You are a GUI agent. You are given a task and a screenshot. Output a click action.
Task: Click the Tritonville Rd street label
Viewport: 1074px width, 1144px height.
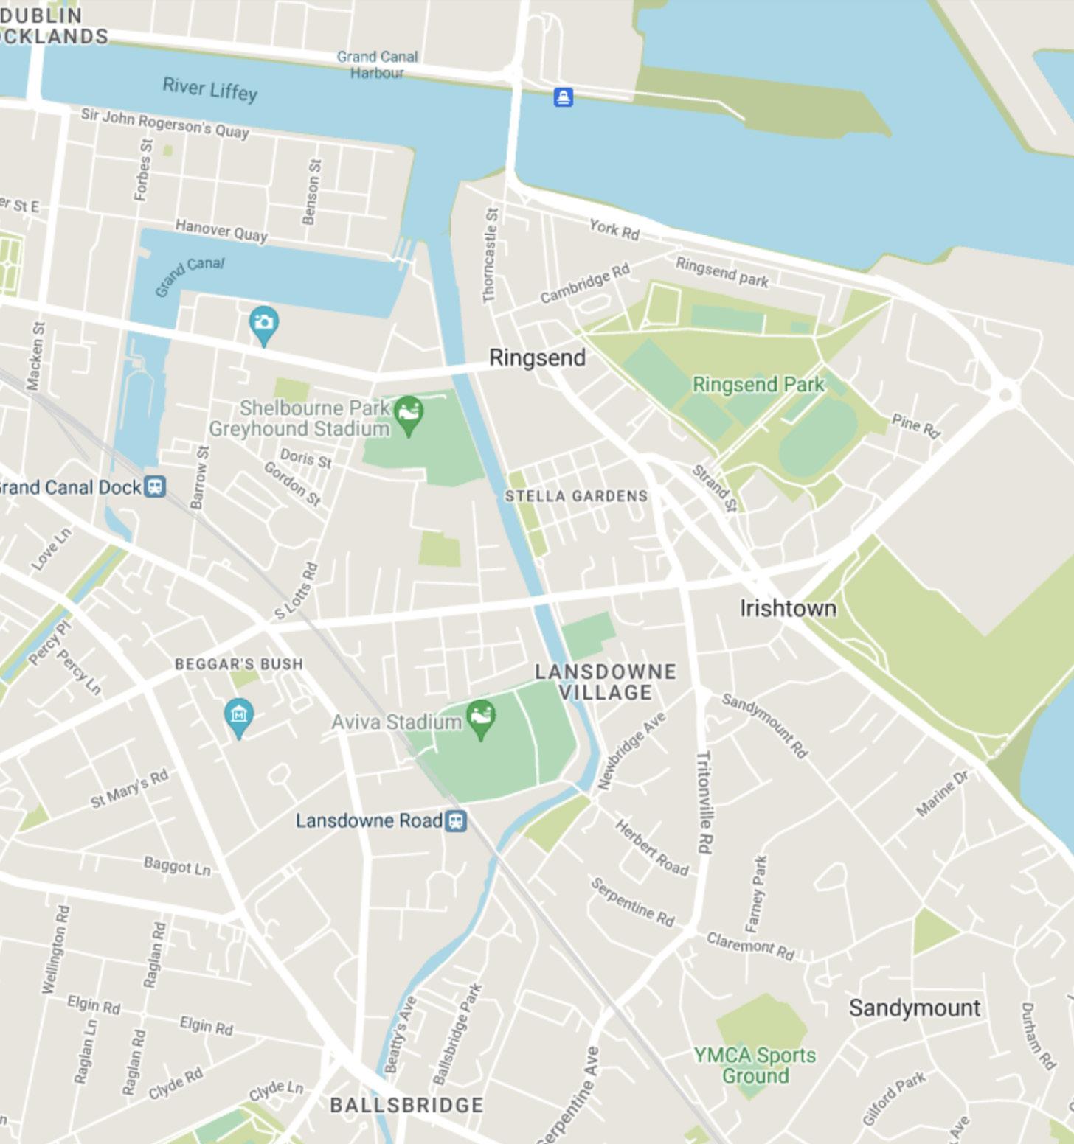click(x=704, y=803)
